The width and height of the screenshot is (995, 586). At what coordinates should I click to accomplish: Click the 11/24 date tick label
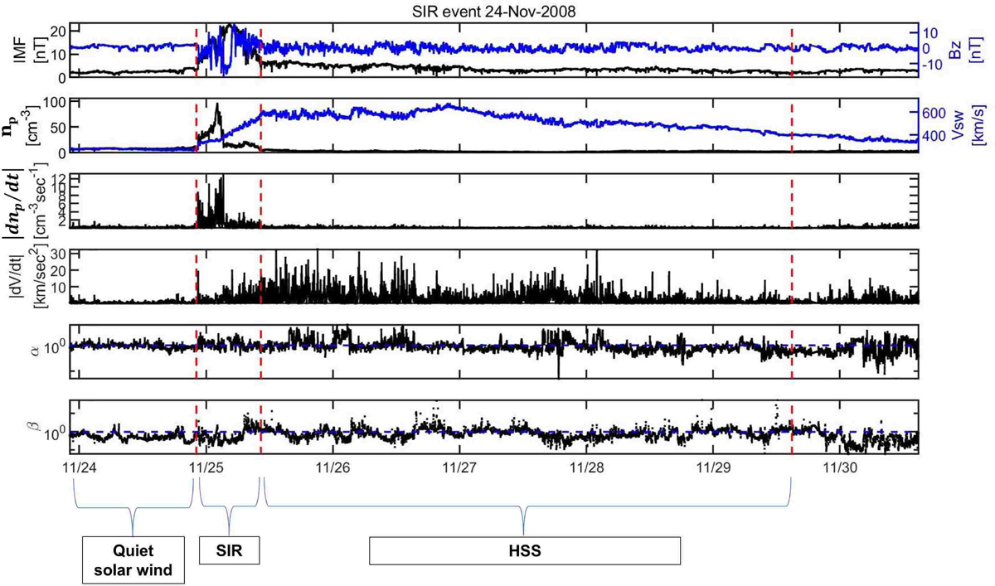click(79, 467)
